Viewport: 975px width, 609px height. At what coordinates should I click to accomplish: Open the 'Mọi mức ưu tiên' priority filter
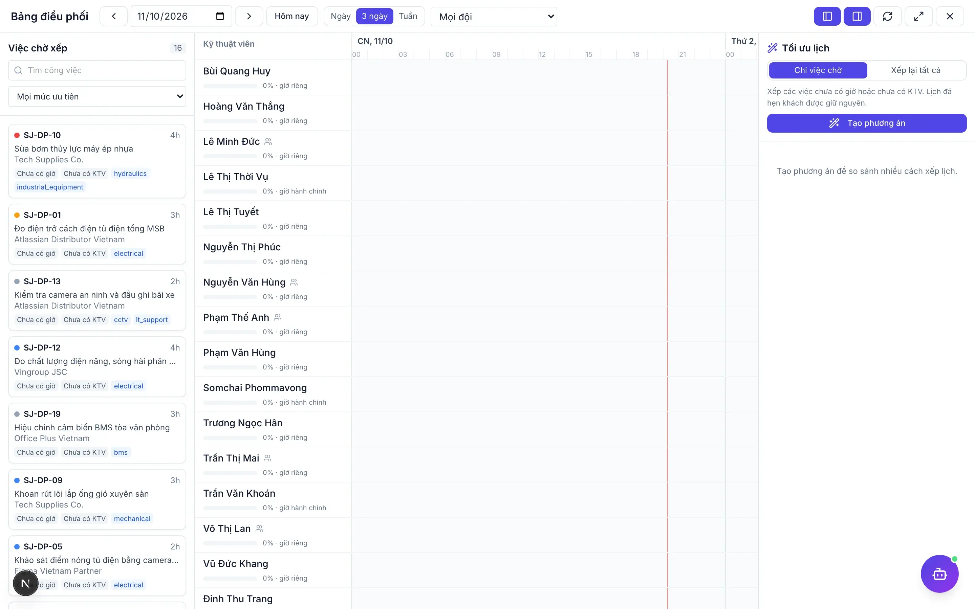point(97,96)
